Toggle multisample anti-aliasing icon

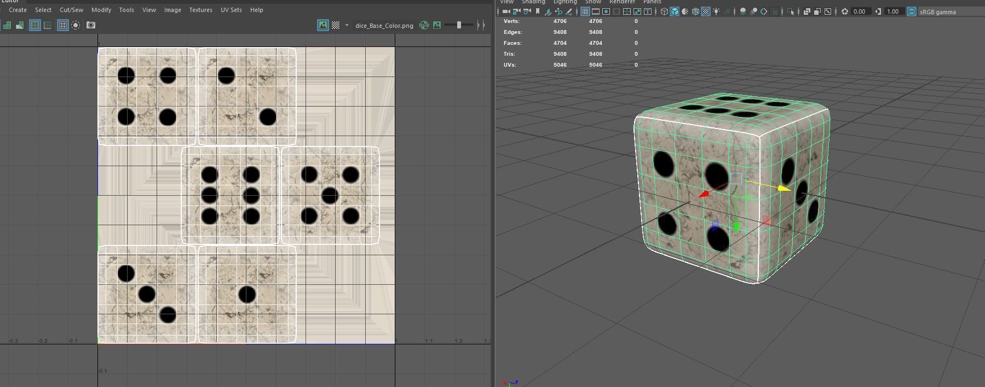(x=763, y=11)
